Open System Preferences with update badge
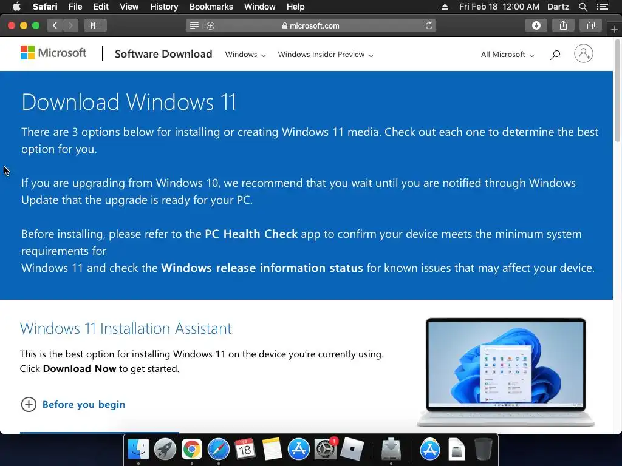This screenshot has height=466, width=622. (326, 450)
